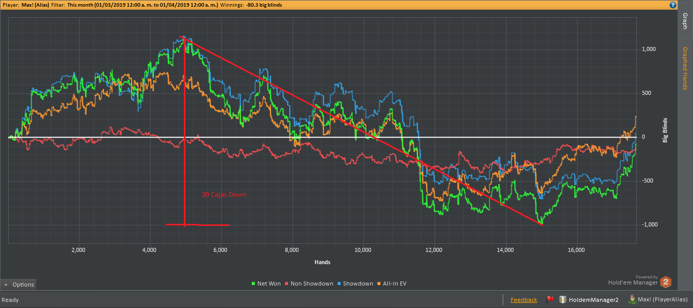This screenshot has width=693, height=308.
Task: Click the "HoldemManager2" database name in status bar
Action: coord(593,300)
